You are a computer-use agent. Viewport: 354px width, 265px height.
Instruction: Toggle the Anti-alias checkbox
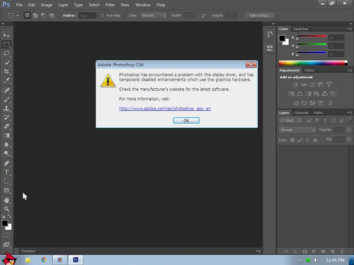(102, 15)
